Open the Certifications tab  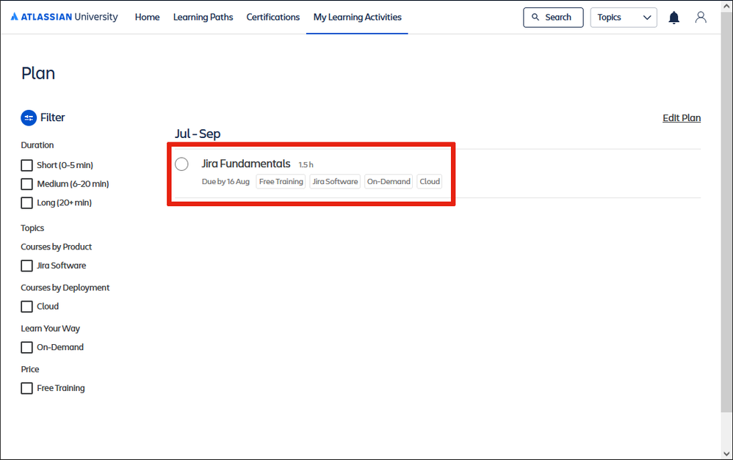273,17
